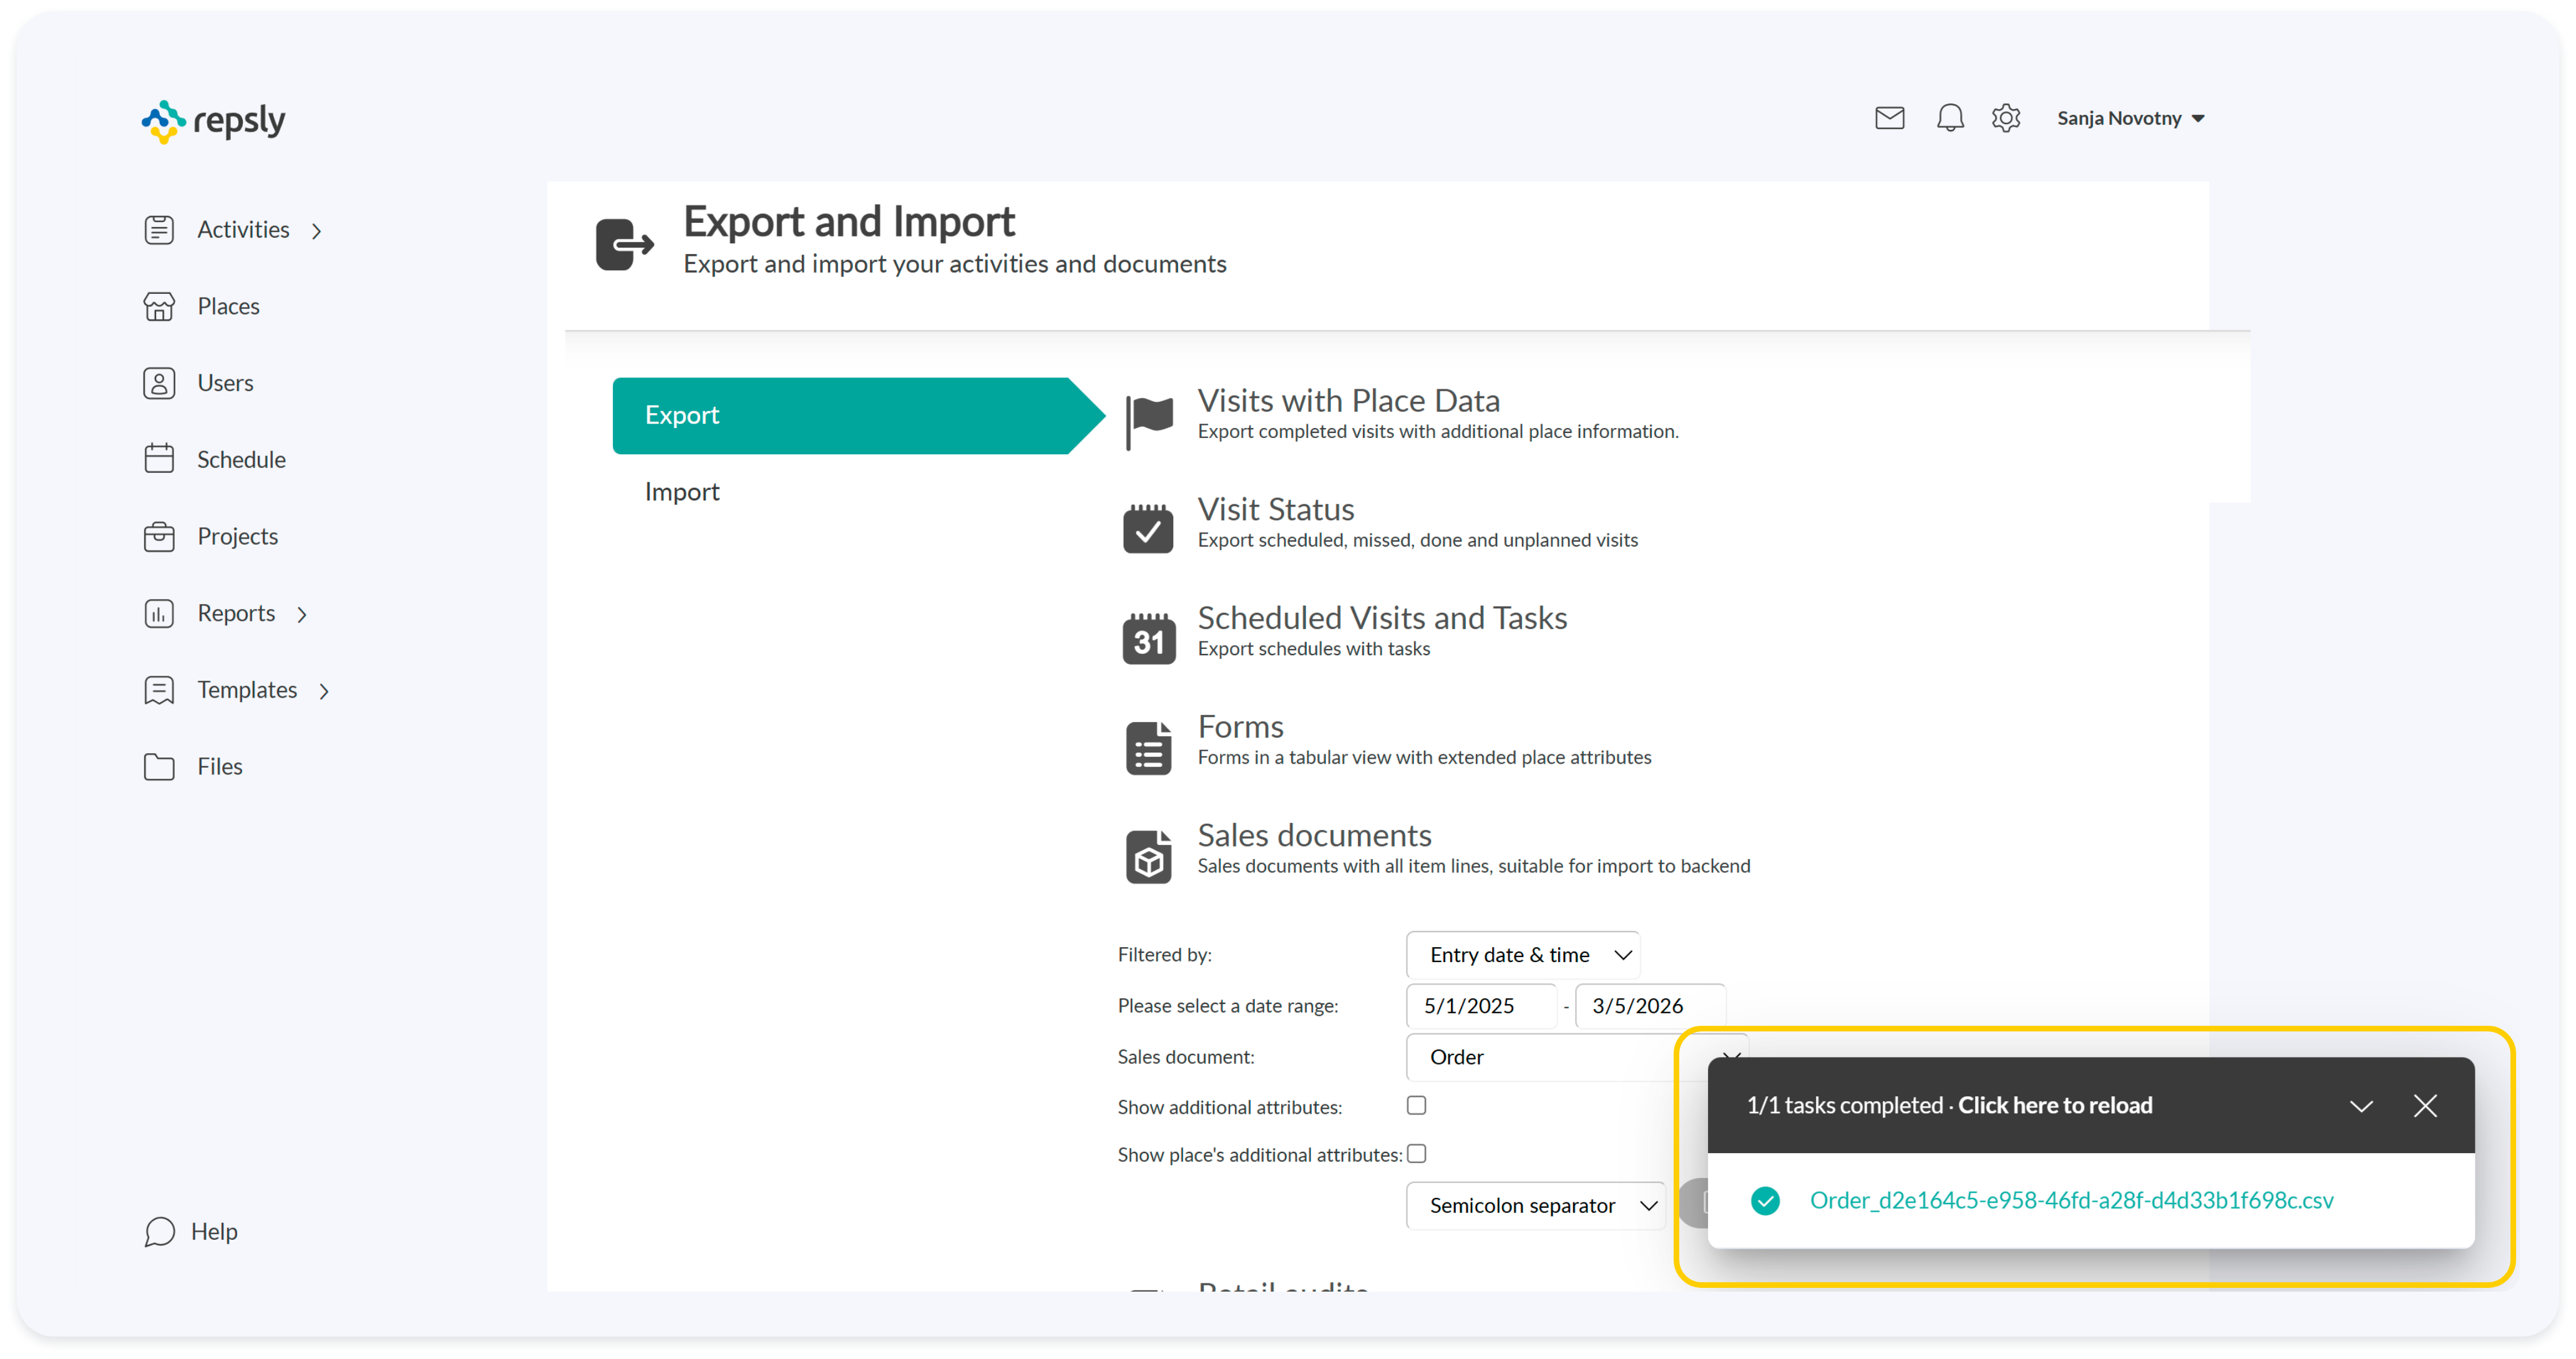The image size is (2576, 1359).
Task: Open the Entry date & time dropdown
Action: click(x=1522, y=955)
